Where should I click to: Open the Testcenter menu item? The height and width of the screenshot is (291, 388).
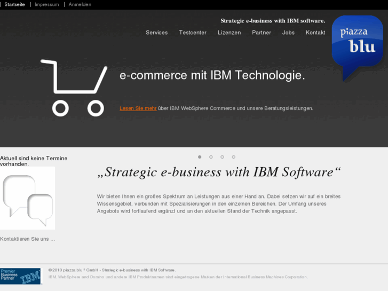point(193,33)
